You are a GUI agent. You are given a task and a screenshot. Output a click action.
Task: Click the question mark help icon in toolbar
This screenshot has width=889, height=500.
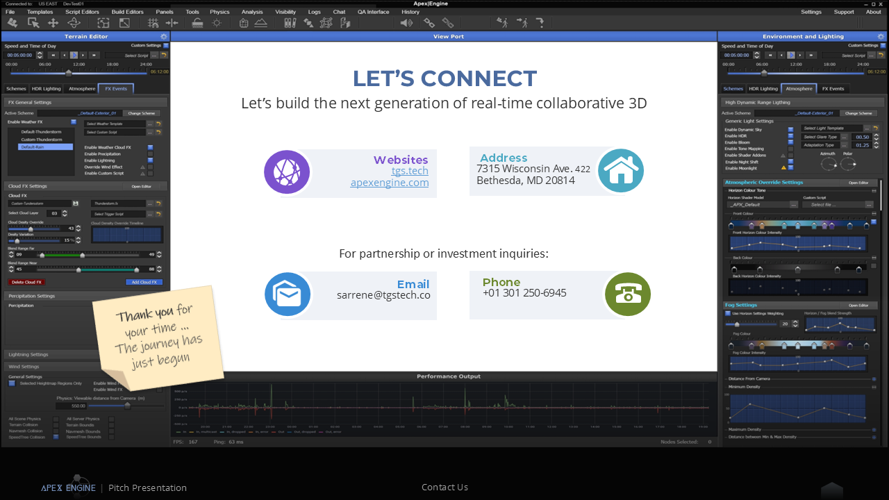click(x=540, y=23)
